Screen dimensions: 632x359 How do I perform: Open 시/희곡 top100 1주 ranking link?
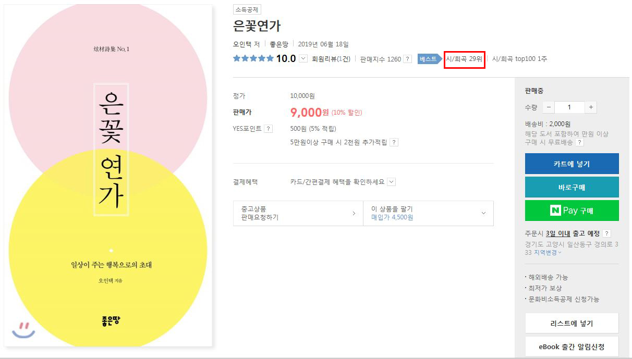click(x=519, y=59)
